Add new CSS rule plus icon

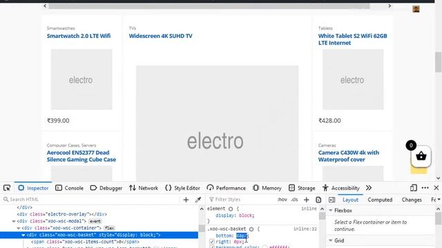coord(307,200)
